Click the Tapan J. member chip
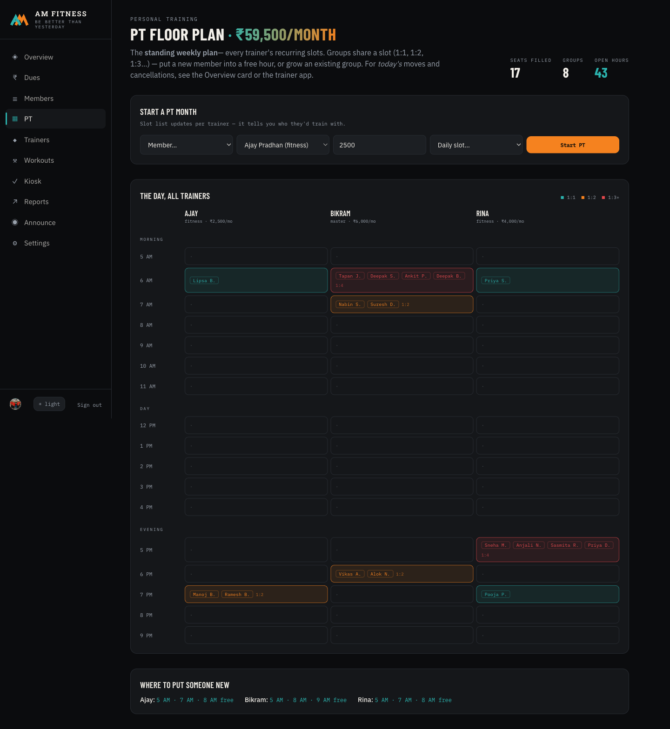 [350, 276]
